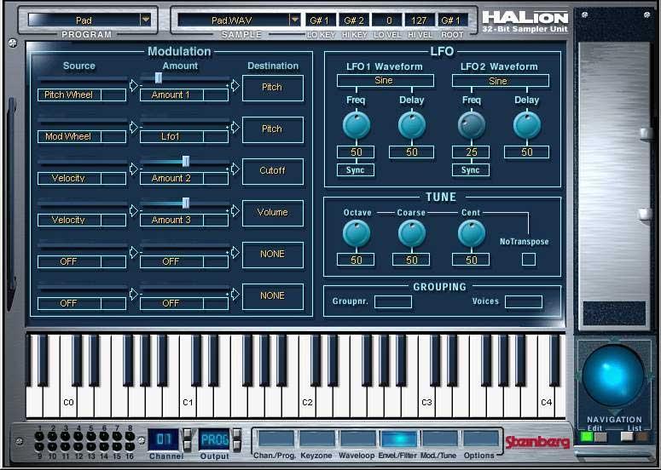Viewport: 661px width, 470px height.
Task: Toggle the NoTranspose checkbox
Action: [529, 259]
